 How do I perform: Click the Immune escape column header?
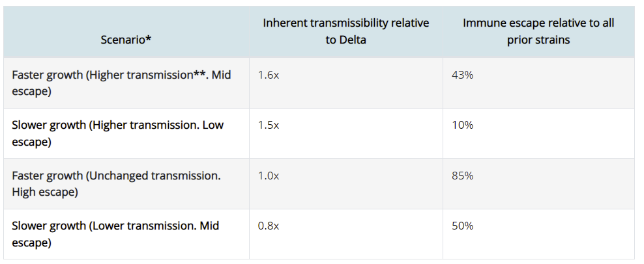tap(538, 31)
